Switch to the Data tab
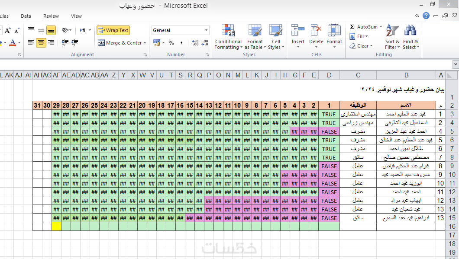 coord(26,16)
